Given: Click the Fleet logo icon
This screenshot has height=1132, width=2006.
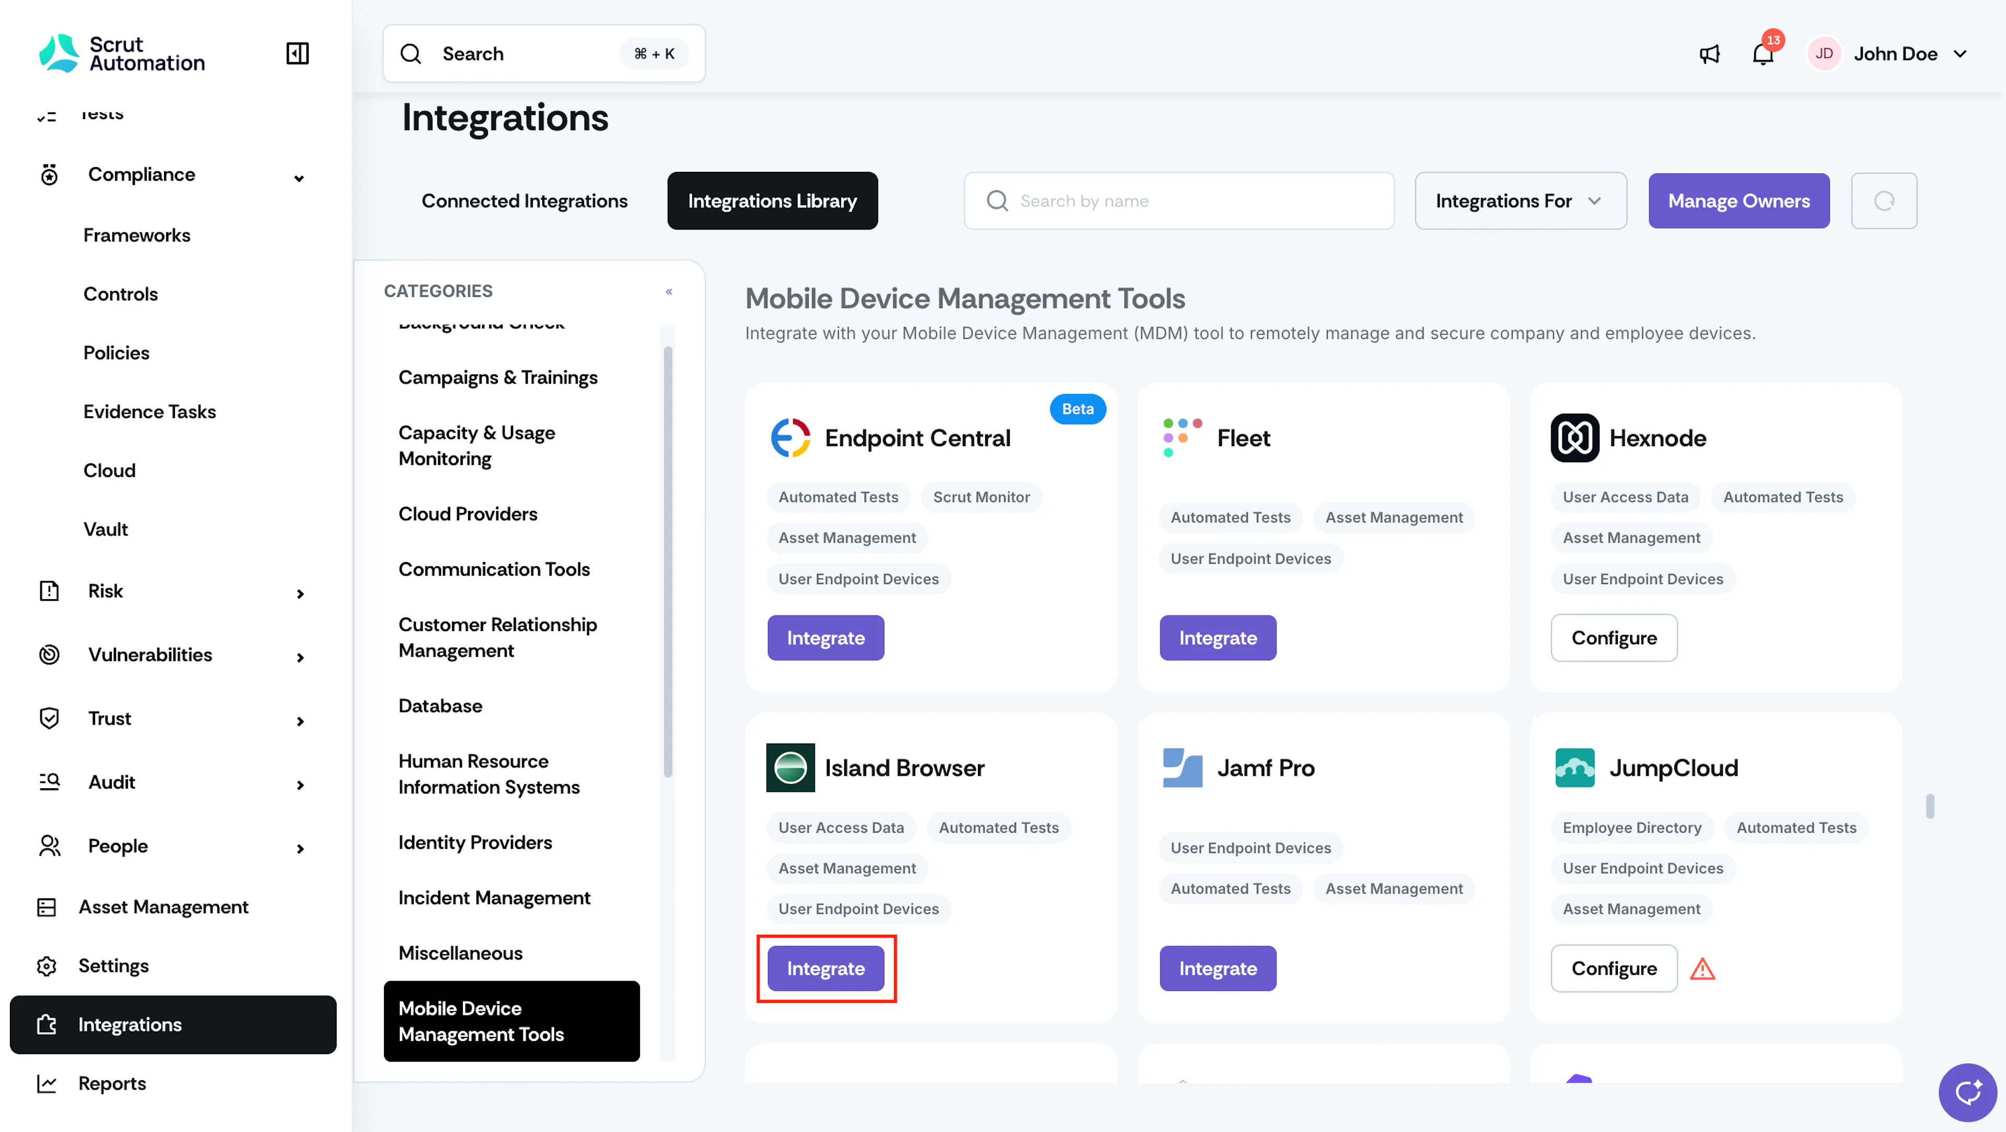Looking at the screenshot, I should pos(1182,438).
